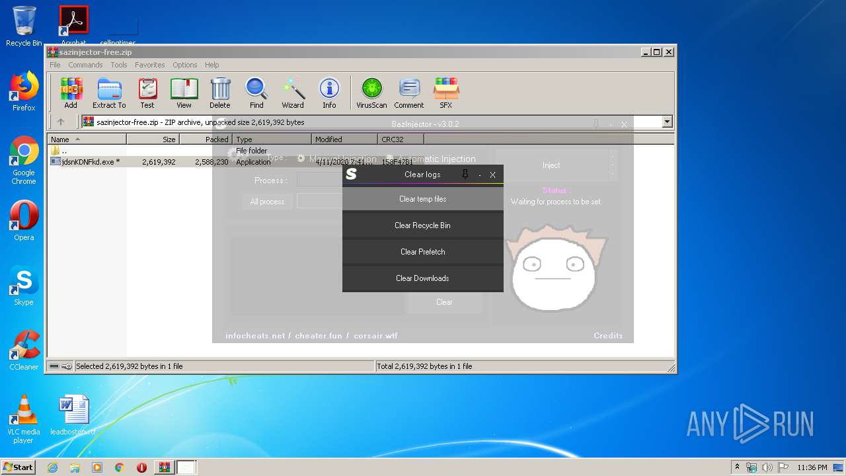Open the Comment tool
The image size is (846, 476).
point(409,93)
